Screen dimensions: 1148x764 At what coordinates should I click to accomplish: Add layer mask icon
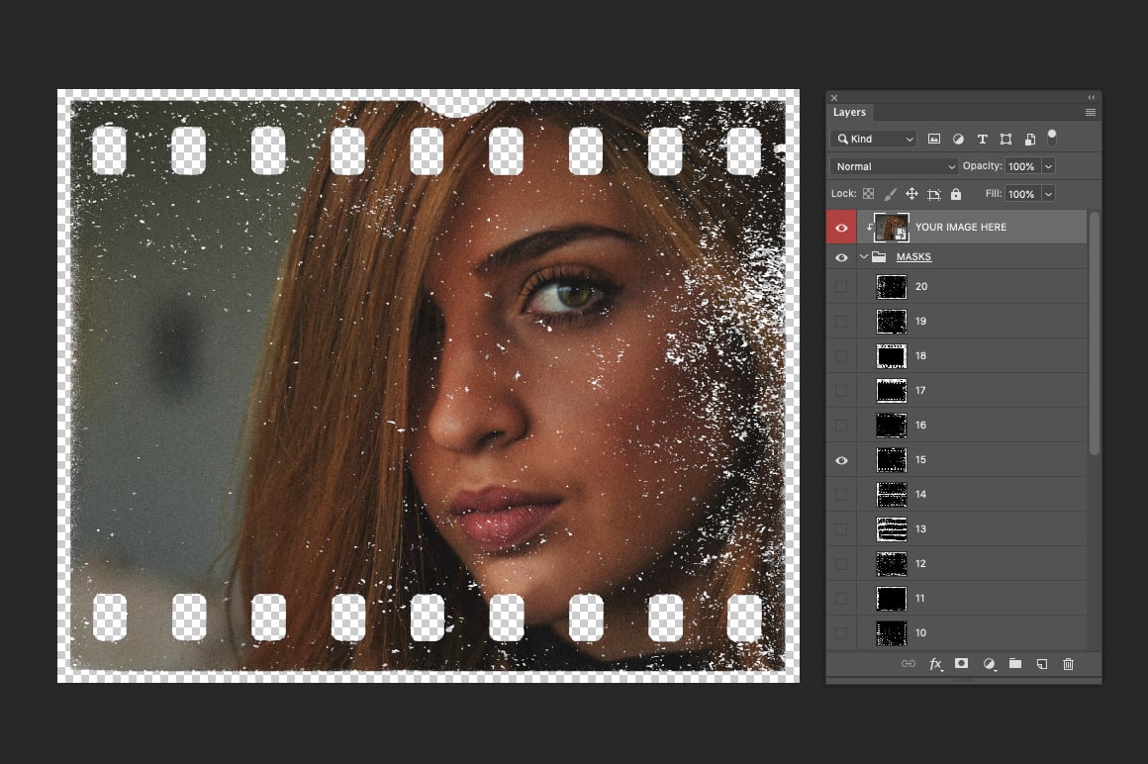pos(961,663)
